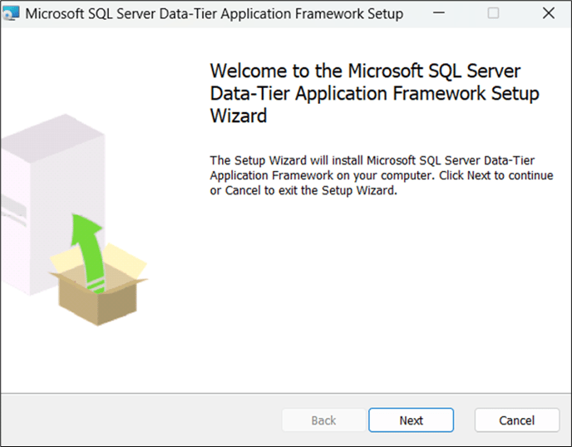
Task: Click the installer icon in the title bar
Action: pos(12,14)
